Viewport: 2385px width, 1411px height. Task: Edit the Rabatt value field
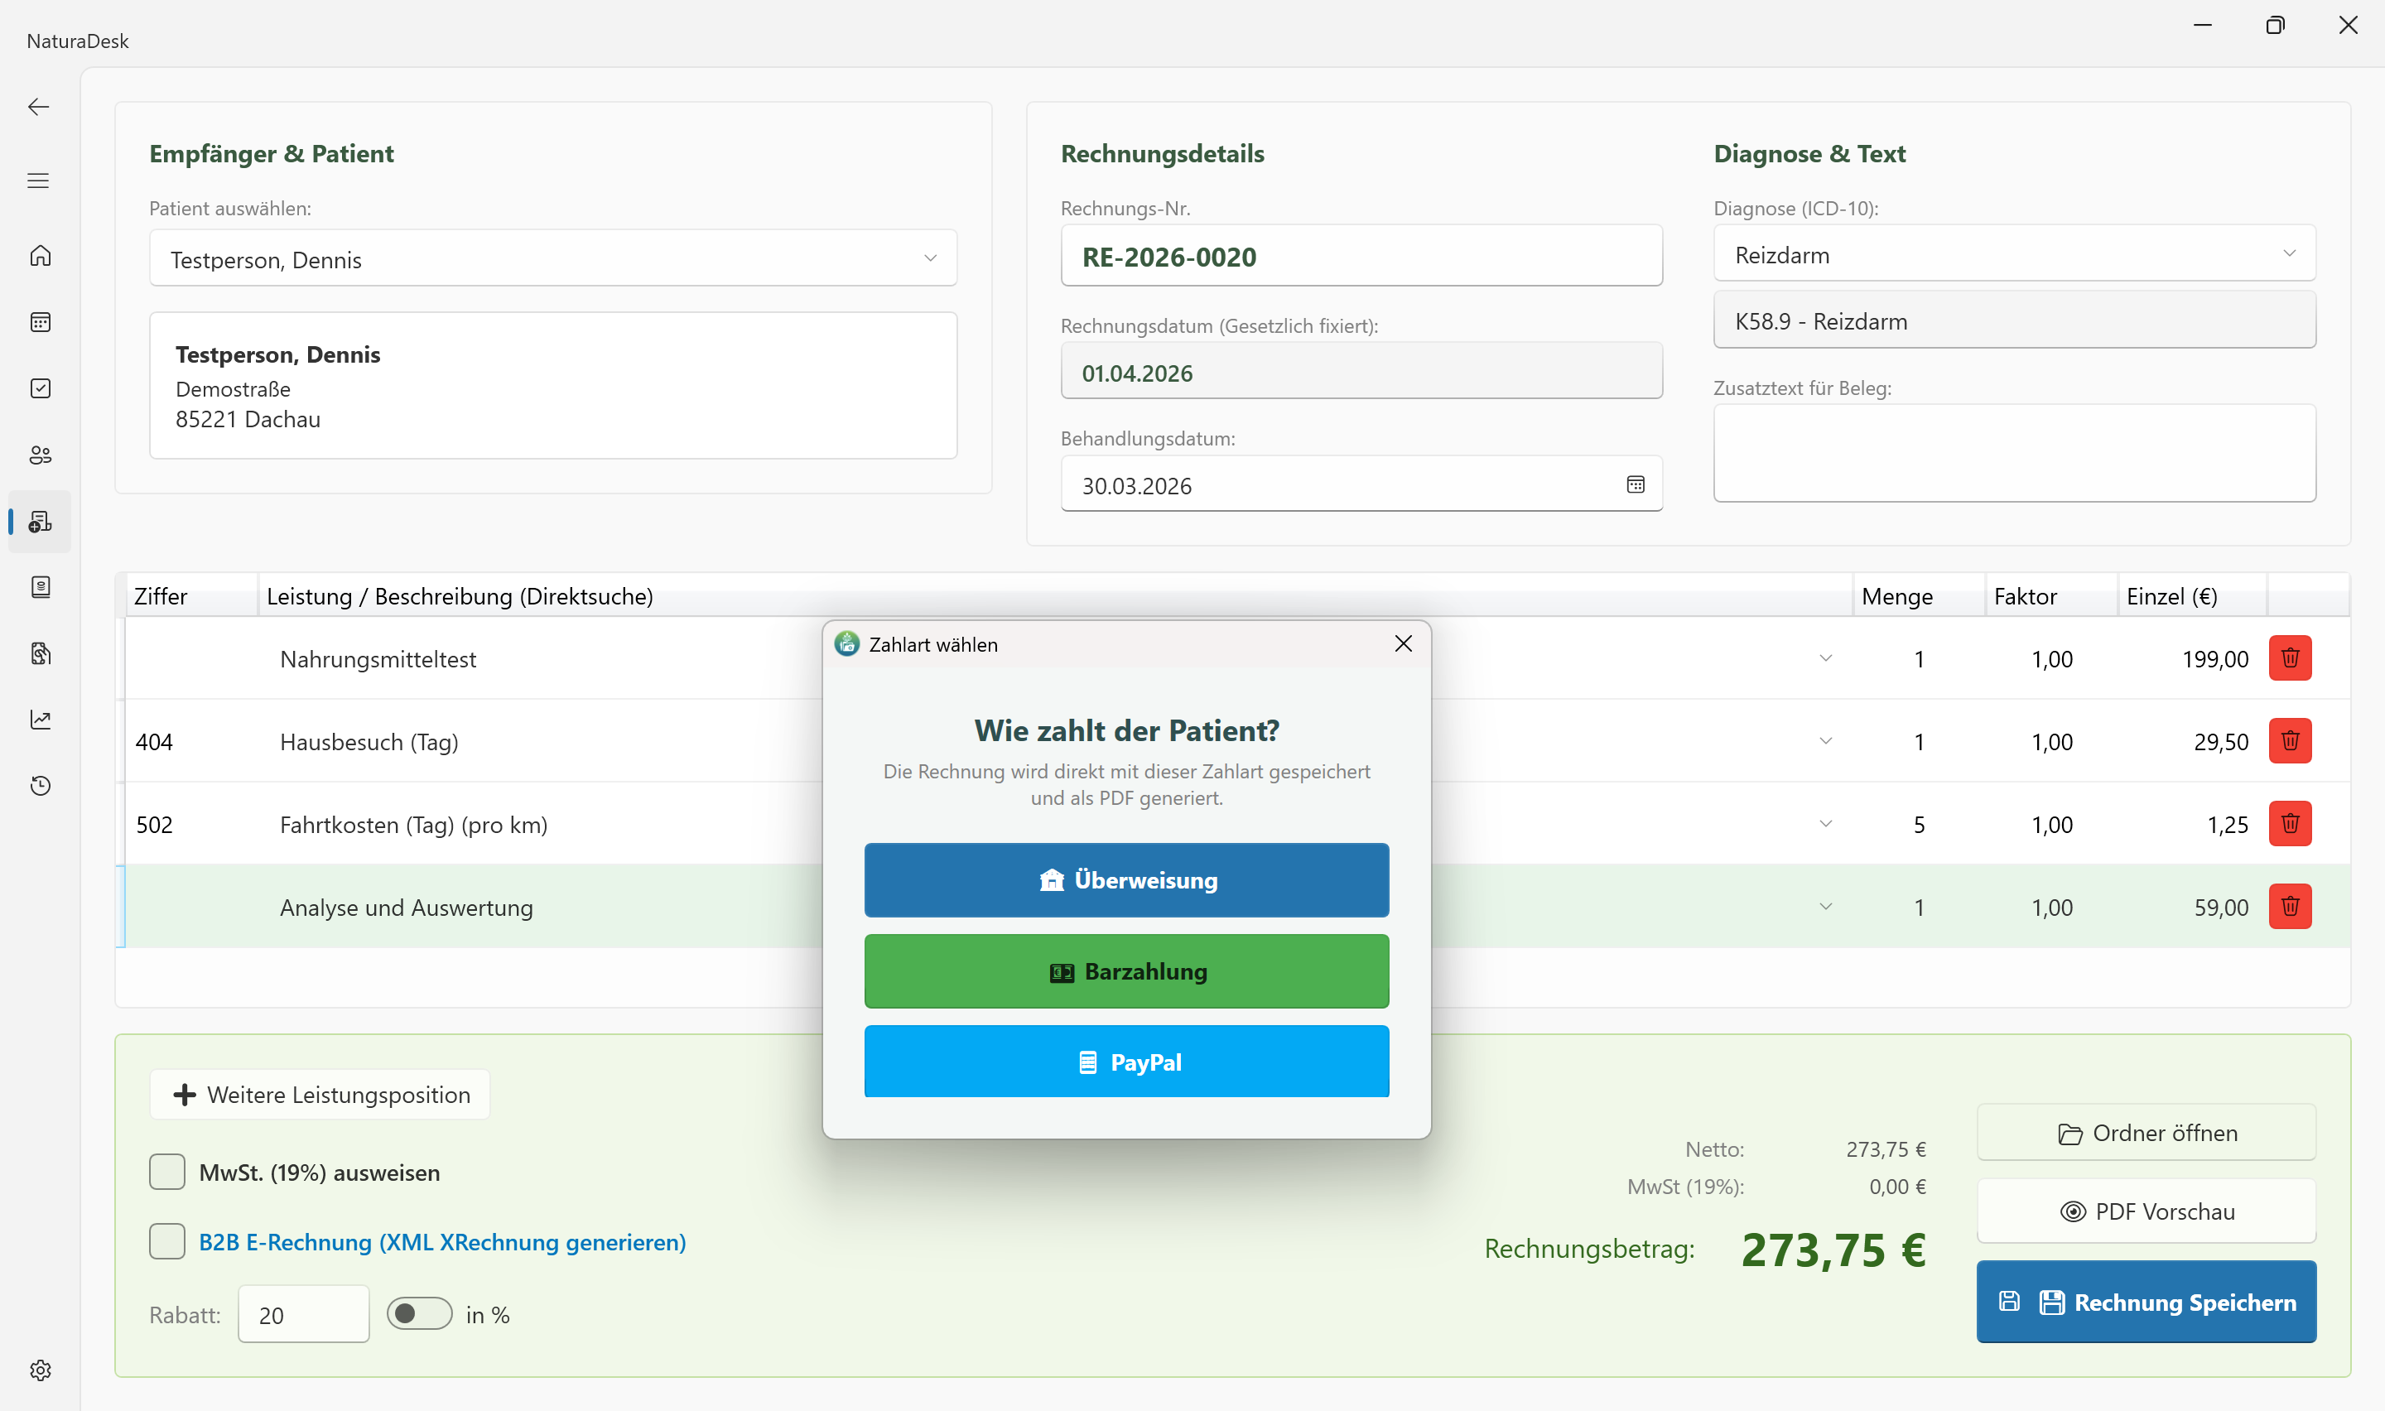(303, 1313)
